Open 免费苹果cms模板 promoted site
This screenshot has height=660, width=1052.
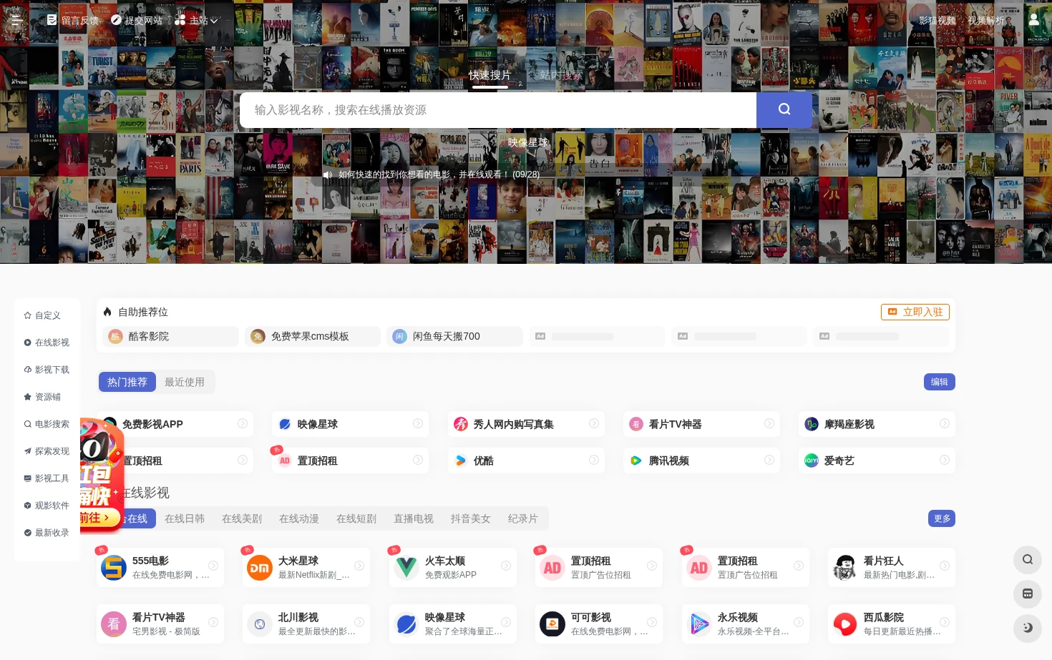(313, 336)
